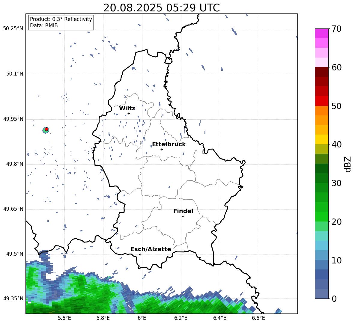Click the 50 tick on the colorbar

pos(336,106)
